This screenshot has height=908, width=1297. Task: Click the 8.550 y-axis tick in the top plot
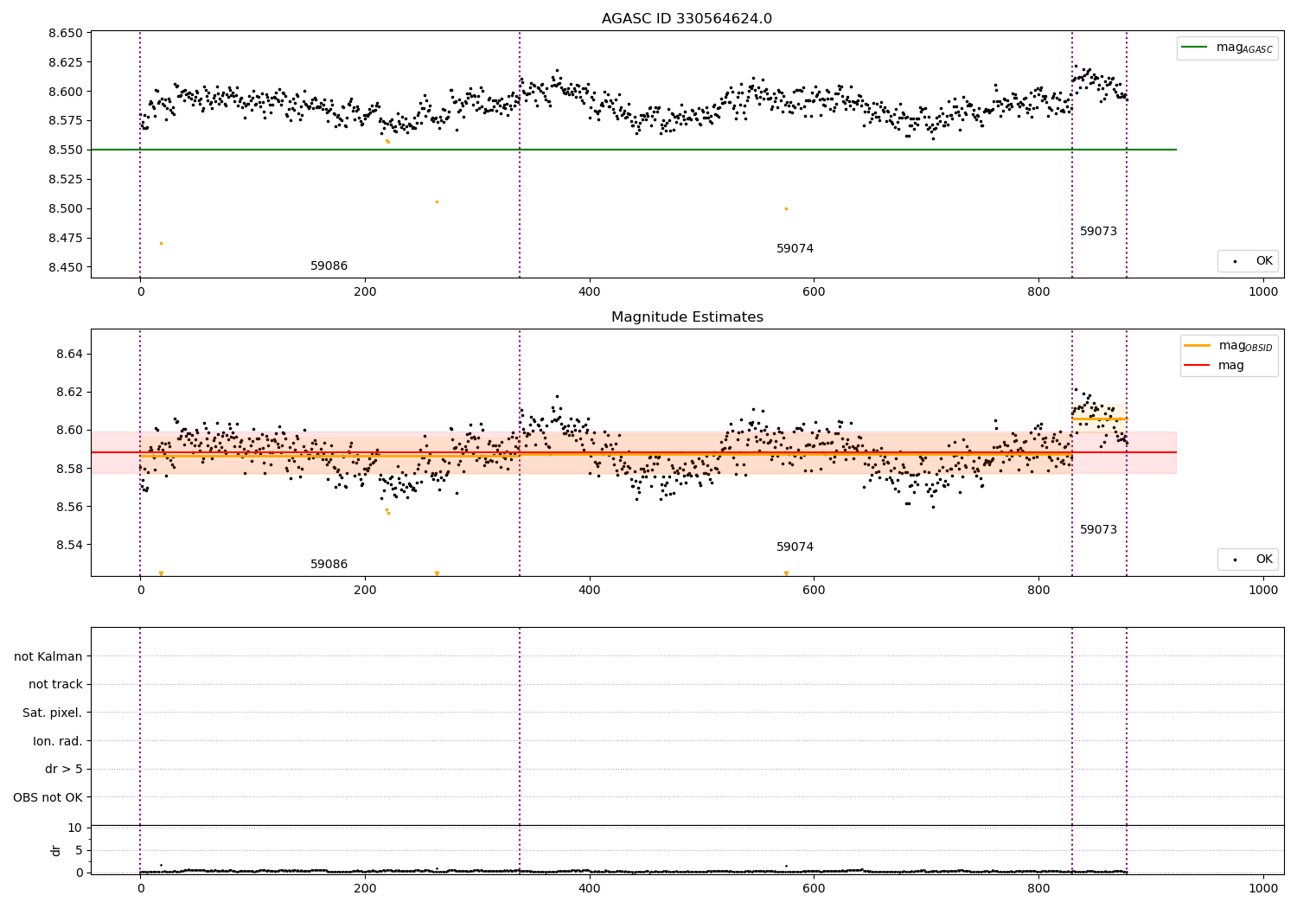[65, 150]
